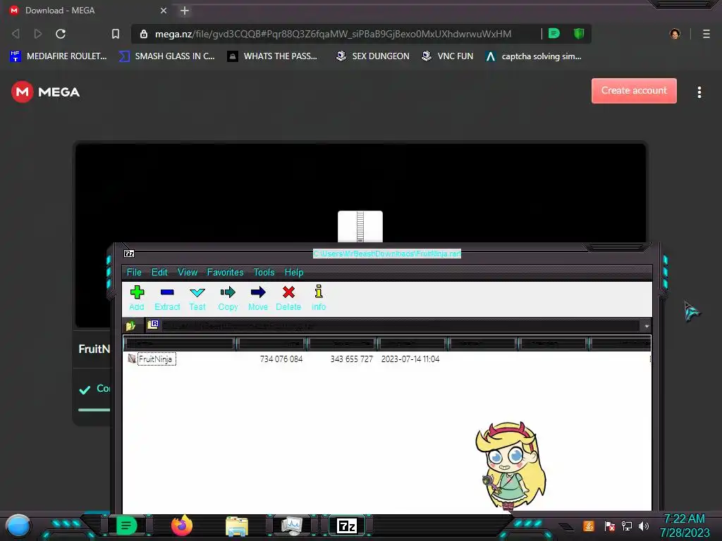Click the size value 734 076 084
The height and width of the screenshot is (541, 722).
(281, 359)
